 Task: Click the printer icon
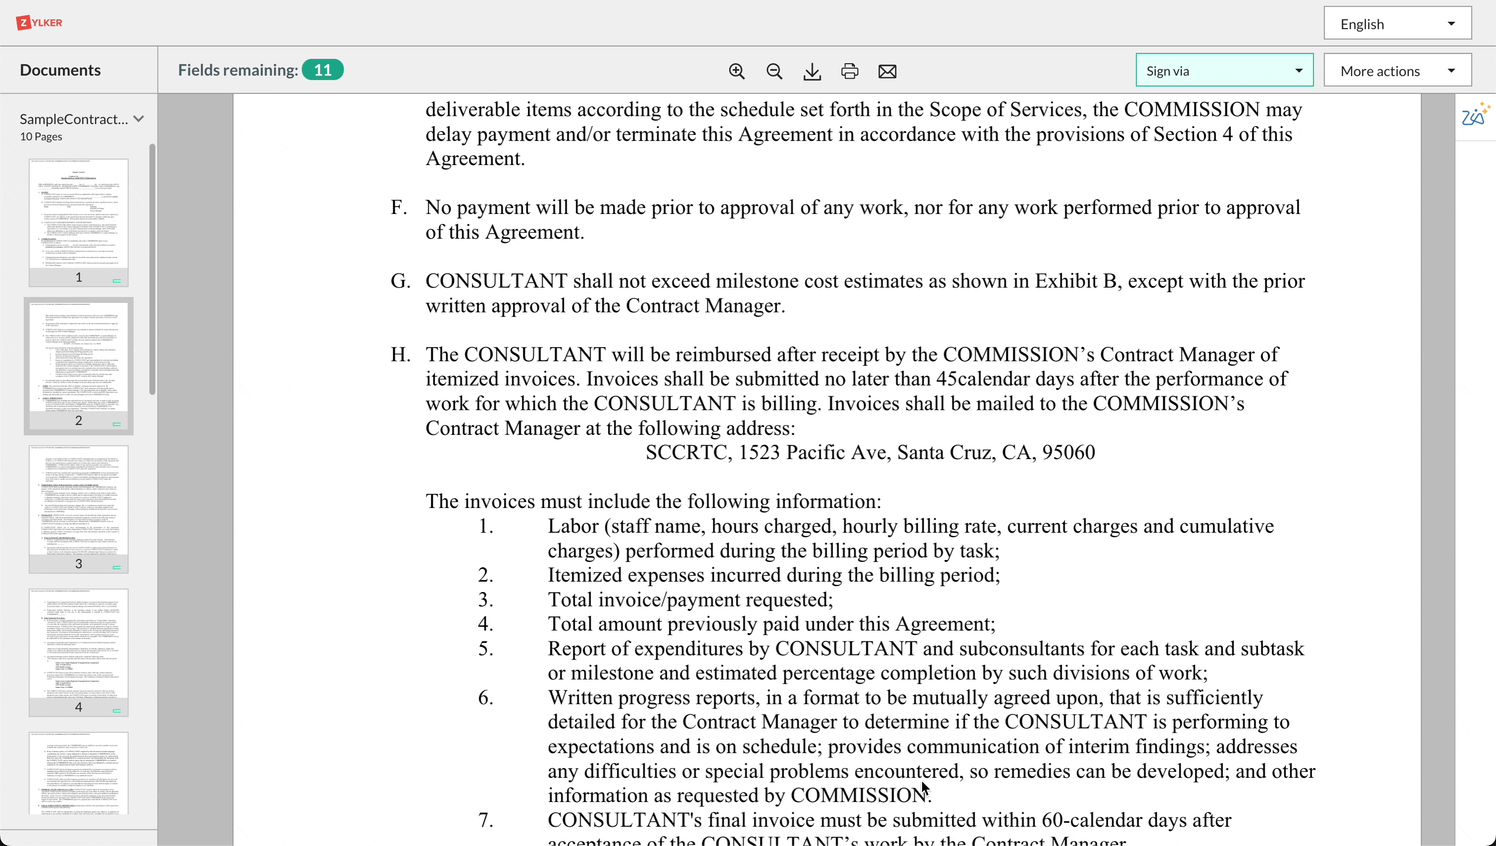[x=849, y=71]
